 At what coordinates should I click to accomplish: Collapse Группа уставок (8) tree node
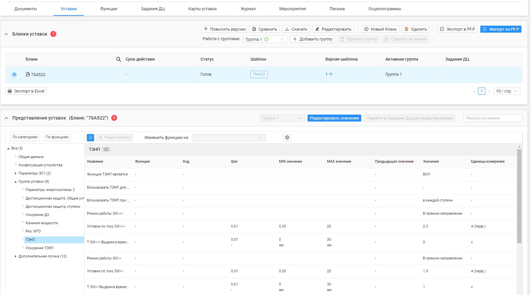click(15, 182)
